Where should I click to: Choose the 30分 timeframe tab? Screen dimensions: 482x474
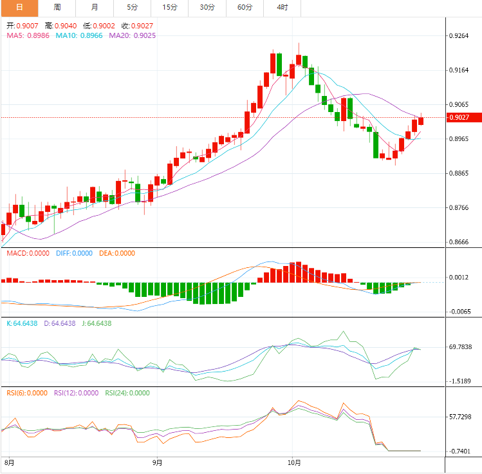[207, 8]
